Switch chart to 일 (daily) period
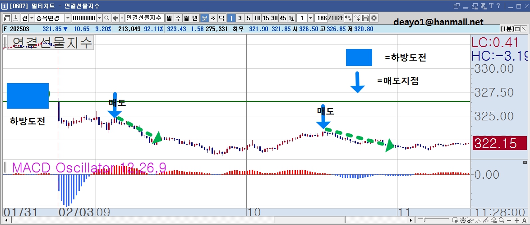Image resolution: width=530 pixels, height=225 pixels. (x=169, y=18)
